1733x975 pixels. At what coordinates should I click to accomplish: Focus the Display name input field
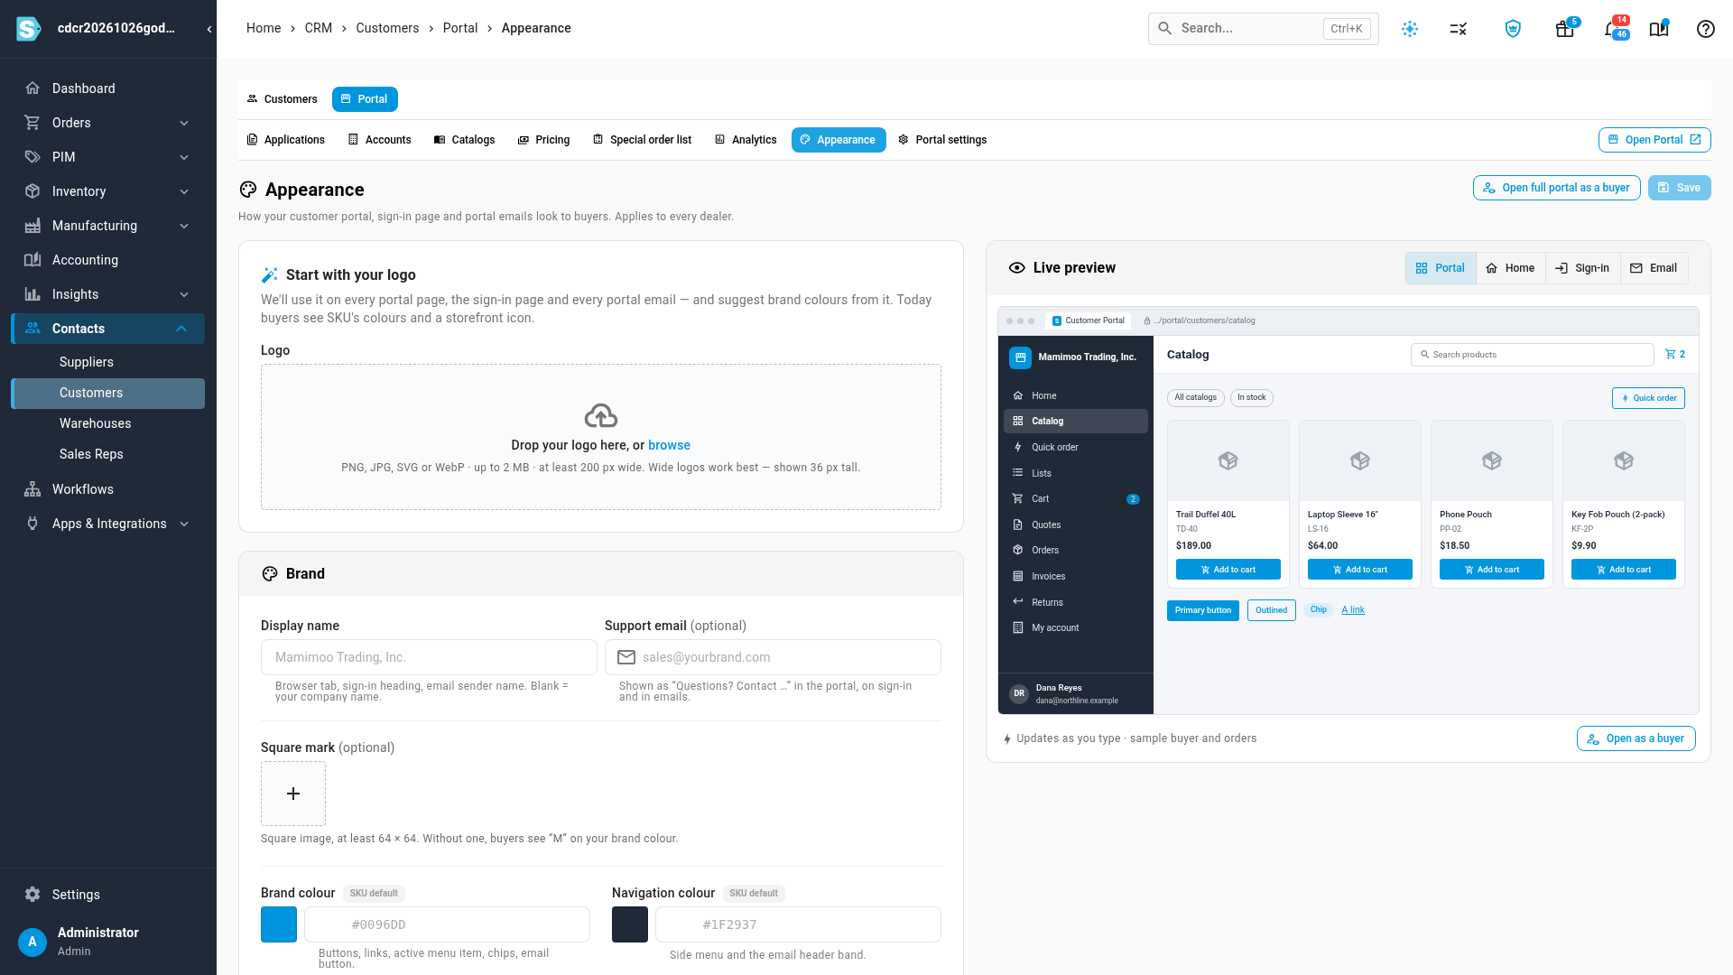click(x=429, y=657)
